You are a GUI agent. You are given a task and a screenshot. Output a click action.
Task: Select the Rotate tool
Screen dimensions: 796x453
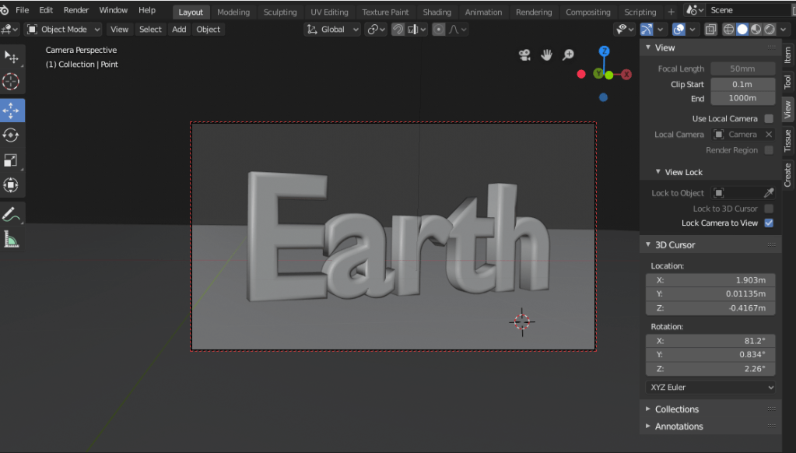pos(12,135)
